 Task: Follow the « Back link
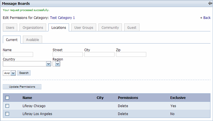click(205, 18)
